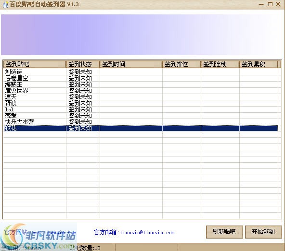Click the 开始签到 button

click(263, 232)
